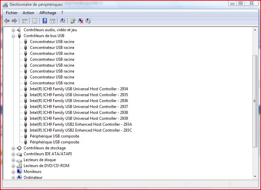The height and width of the screenshot is (190, 261).
Task: Click the Uninstall device red X icon
Action: pyautogui.click(x=80, y=21)
